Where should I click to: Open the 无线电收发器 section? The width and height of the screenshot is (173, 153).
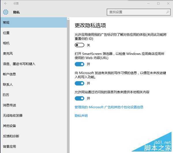click(34, 115)
